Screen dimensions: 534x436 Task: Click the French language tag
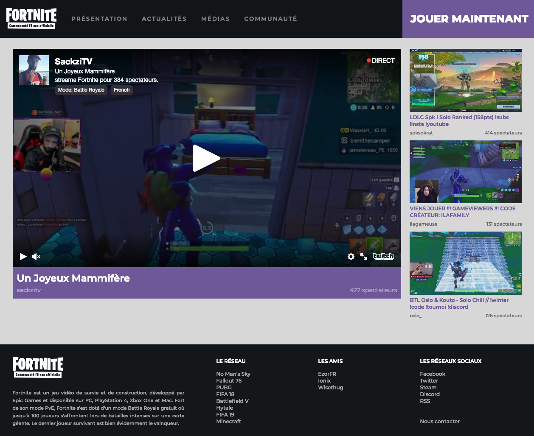pyautogui.click(x=122, y=90)
